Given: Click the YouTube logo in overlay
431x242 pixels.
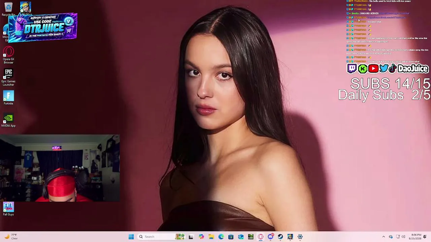Looking at the screenshot, I should tap(373, 69).
